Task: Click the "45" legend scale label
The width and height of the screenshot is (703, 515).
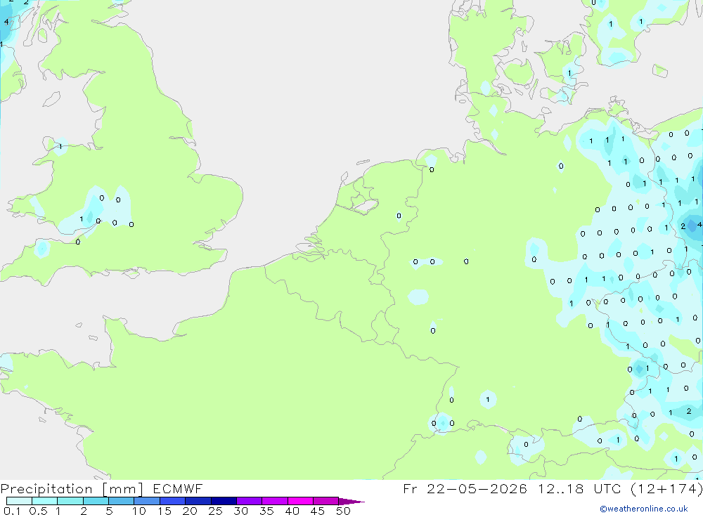Action: click(318, 511)
